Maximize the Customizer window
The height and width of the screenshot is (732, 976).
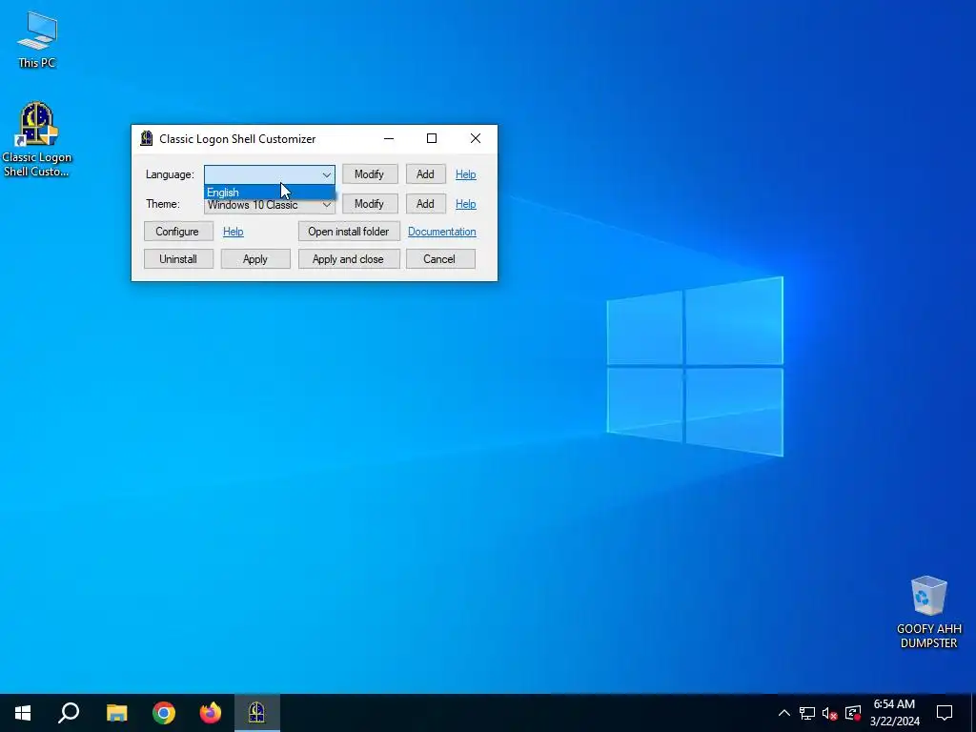(432, 138)
